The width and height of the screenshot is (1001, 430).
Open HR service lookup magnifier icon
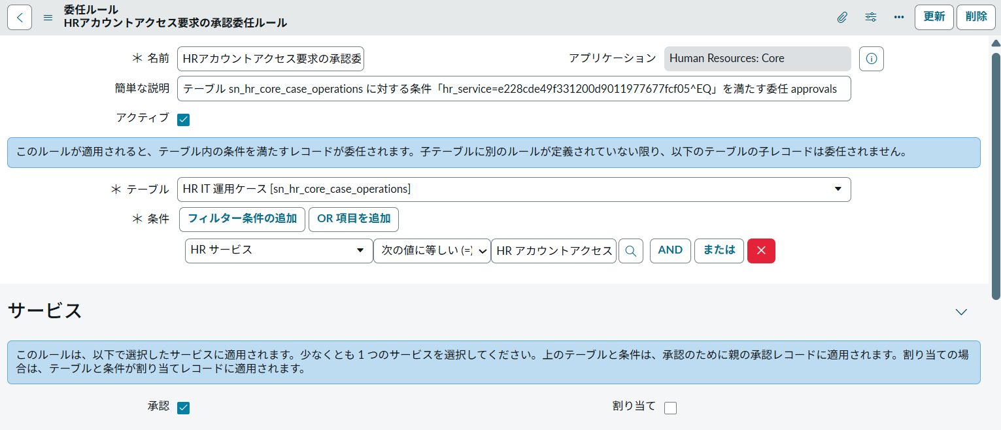coord(630,251)
